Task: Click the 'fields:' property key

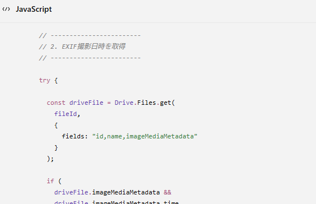Action: [x=75, y=136]
